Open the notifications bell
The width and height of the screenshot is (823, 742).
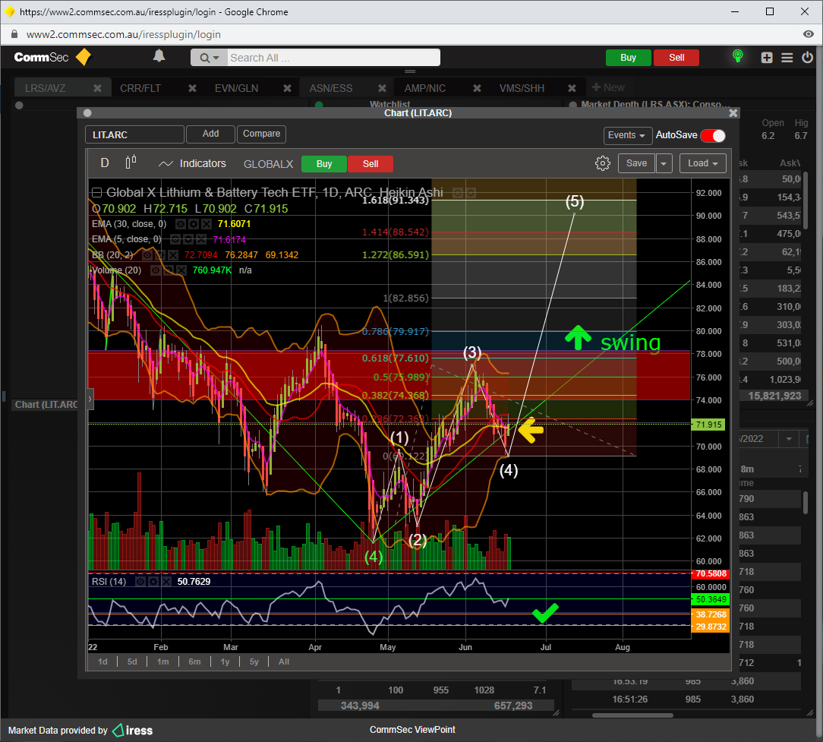pos(159,55)
